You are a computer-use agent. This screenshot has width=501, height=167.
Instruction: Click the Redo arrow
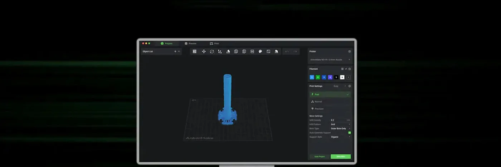pyautogui.click(x=295, y=51)
